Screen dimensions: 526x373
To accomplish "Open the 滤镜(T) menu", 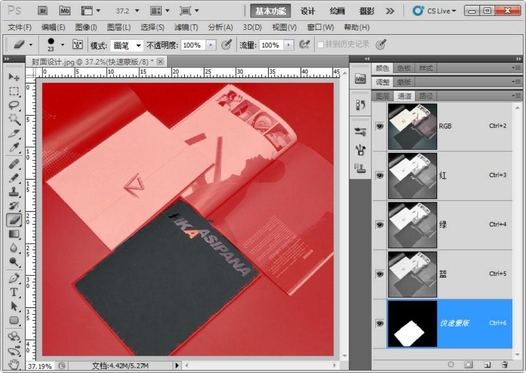I will (186, 27).
